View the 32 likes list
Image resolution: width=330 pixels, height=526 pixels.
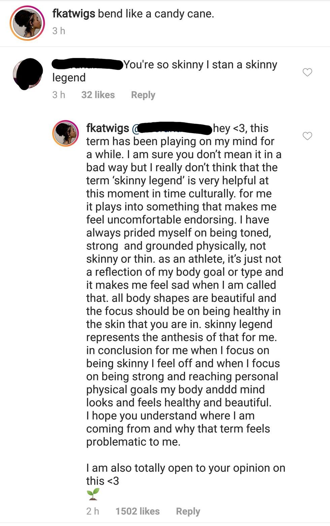coord(98,95)
